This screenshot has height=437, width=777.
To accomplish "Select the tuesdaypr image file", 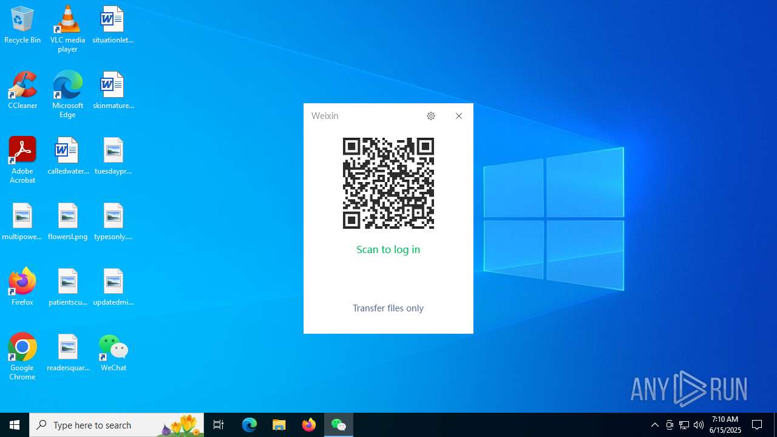I will (x=113, y=156).
